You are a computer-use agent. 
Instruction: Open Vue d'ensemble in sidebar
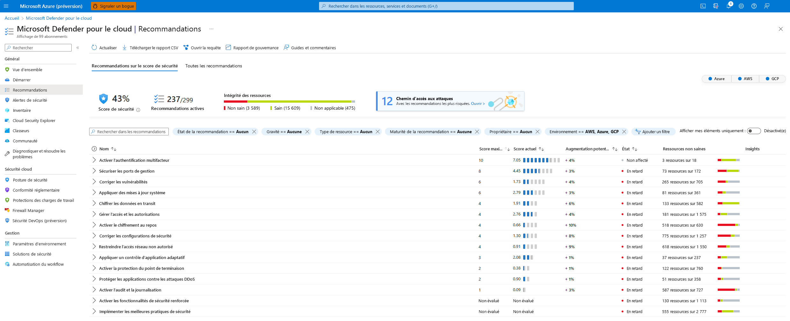[27, 70]
